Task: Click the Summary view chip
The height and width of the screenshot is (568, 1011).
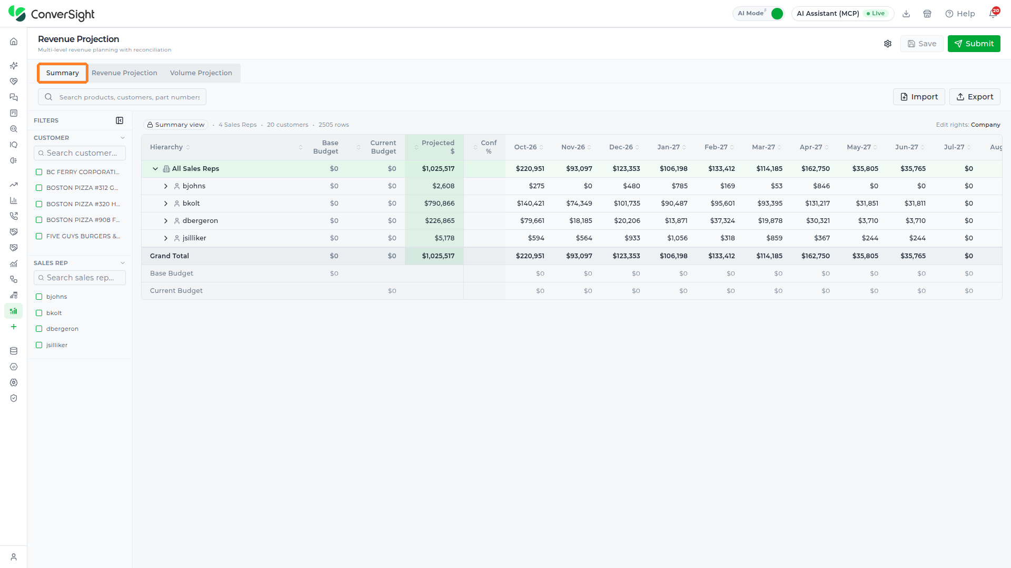Action: 176,125
